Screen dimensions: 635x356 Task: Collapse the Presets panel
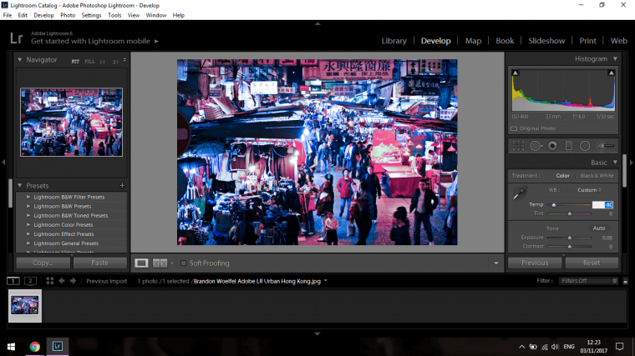(x=19, y=185)
